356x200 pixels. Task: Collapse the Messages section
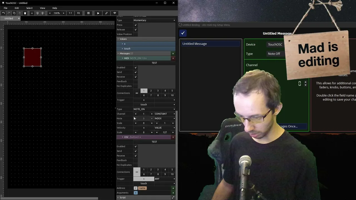coord(118,53)
